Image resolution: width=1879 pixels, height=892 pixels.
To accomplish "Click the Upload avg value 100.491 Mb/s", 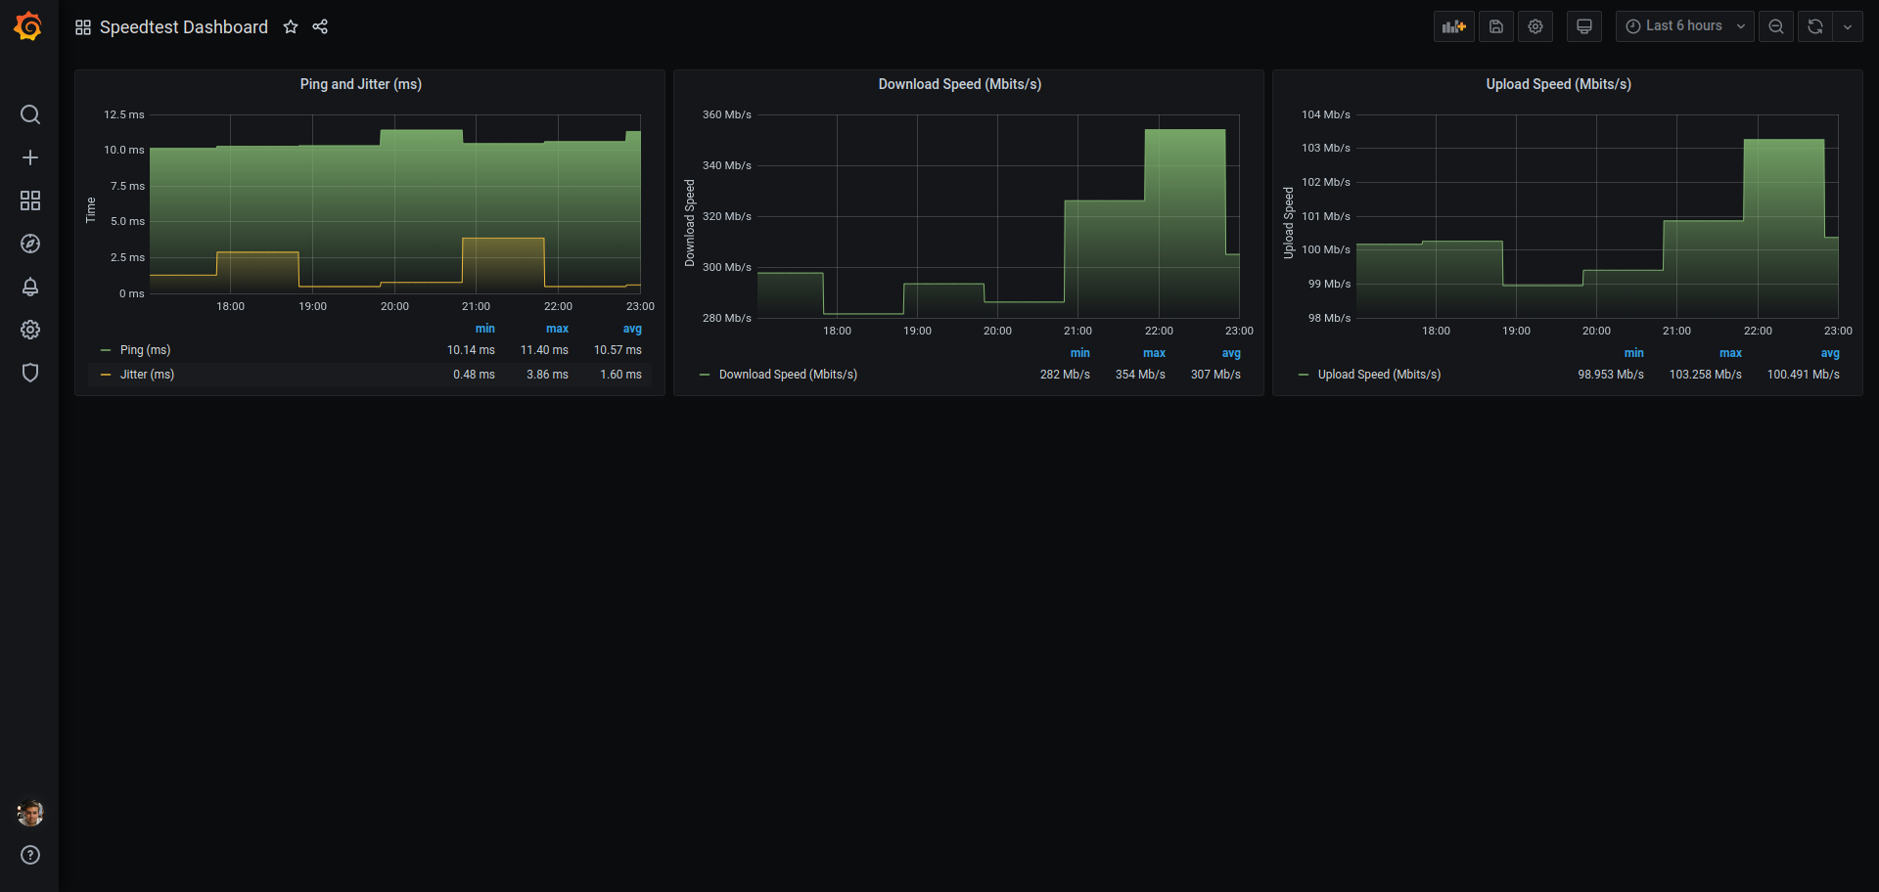I will 1803,375.
